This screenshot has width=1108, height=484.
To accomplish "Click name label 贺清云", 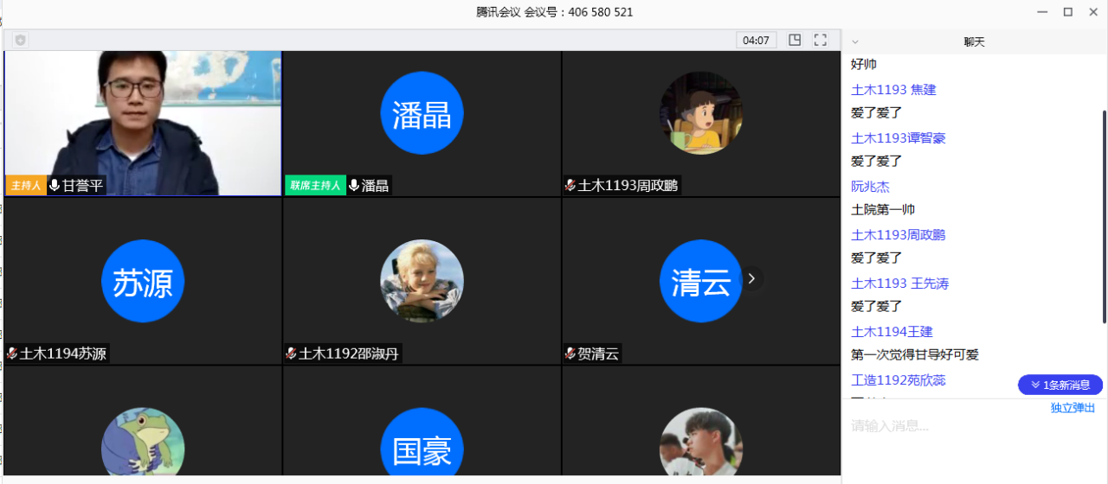I will (x=598, y=353).
